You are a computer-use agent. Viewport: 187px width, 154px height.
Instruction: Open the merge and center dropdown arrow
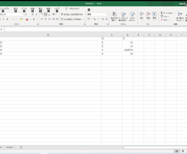click(83, 19)
